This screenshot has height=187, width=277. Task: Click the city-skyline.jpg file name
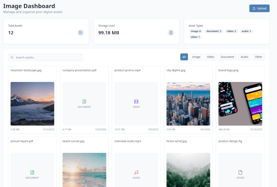176,70
